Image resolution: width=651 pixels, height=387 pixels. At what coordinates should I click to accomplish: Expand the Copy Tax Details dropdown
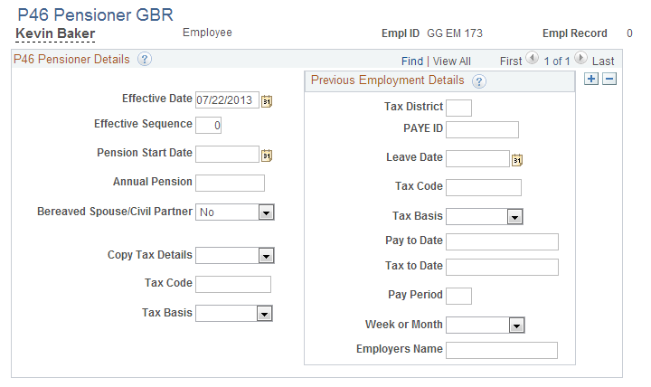266,256
